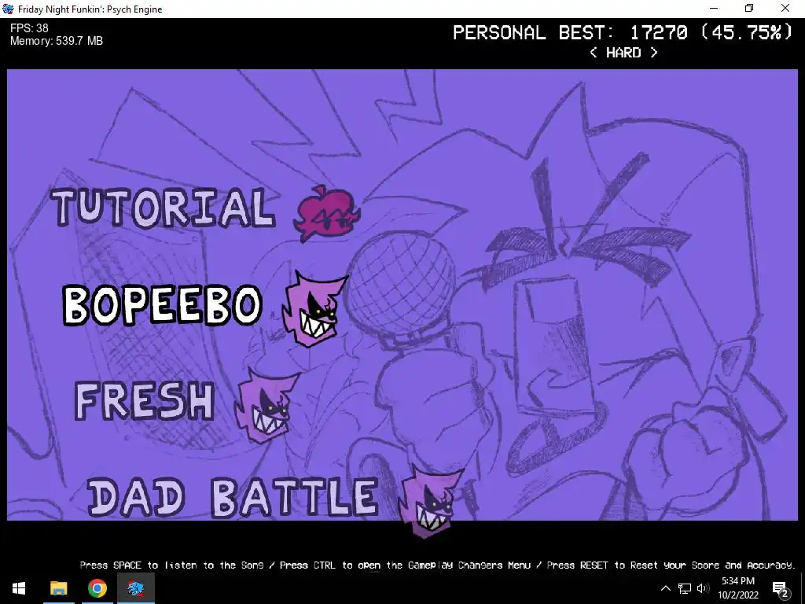Open the Windows Start menu

pyautogui.click(x=19, y=588)
